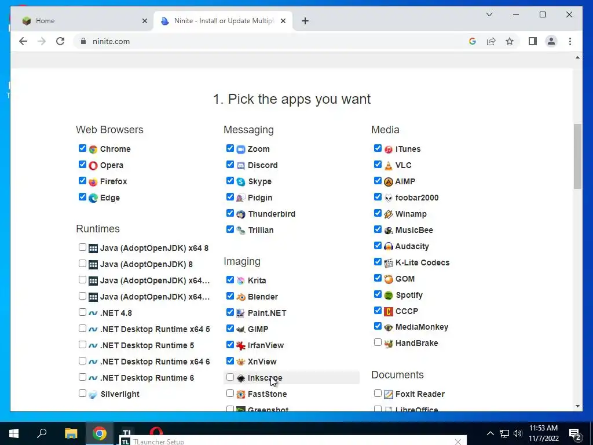The height and width of the screenshot is (445, 593).
Task: Open the Chrome tab search chevron
Action: pos(489,14)
